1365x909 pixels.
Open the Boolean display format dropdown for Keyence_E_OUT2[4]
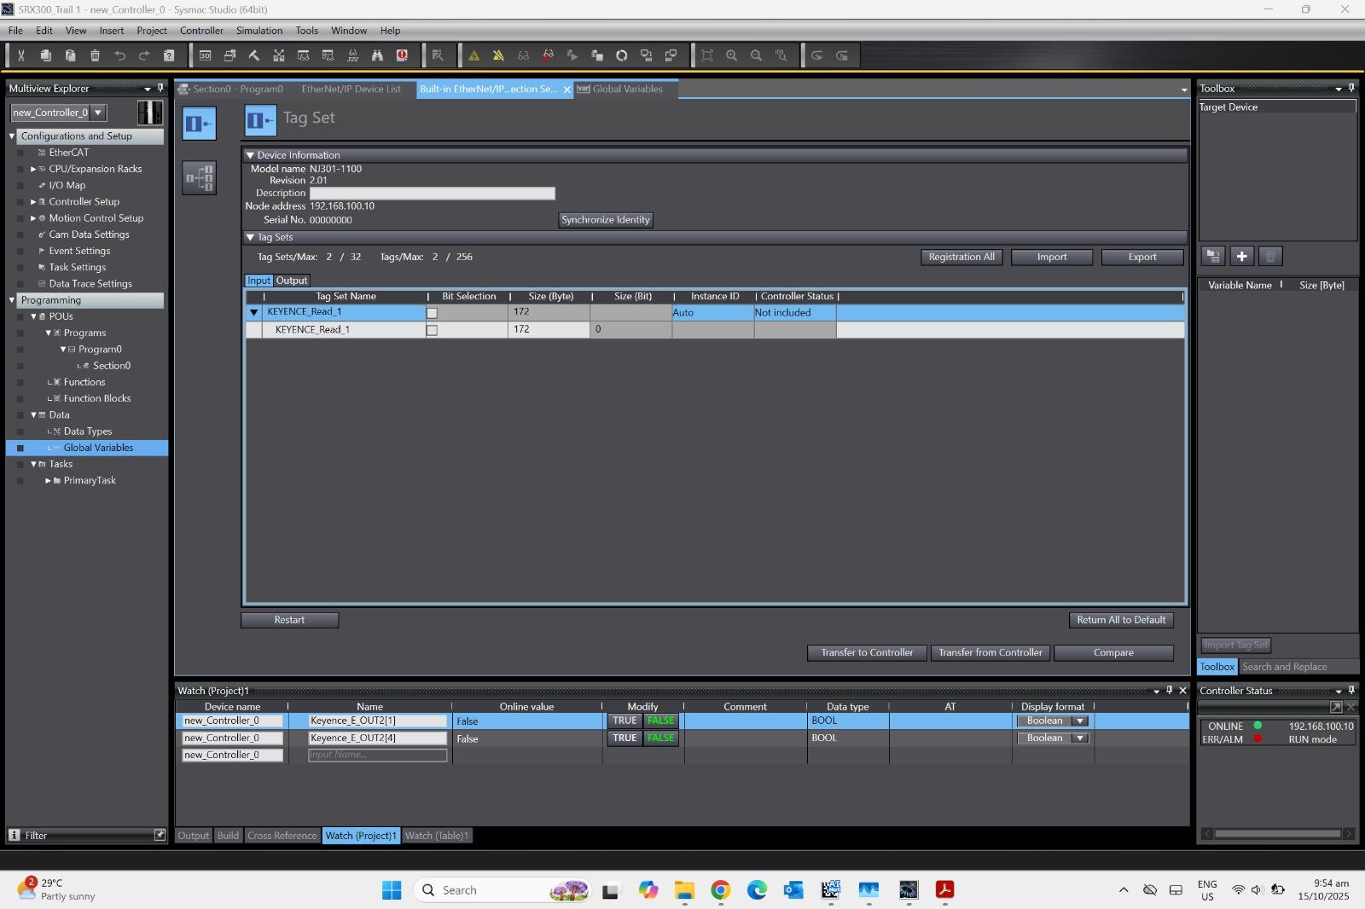1080,738
